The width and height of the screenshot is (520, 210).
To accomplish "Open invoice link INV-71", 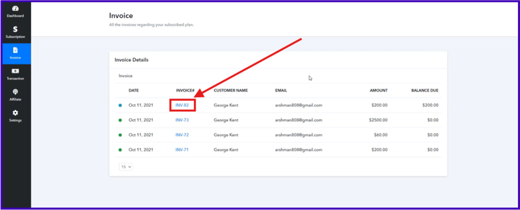I will click(182, 150).
